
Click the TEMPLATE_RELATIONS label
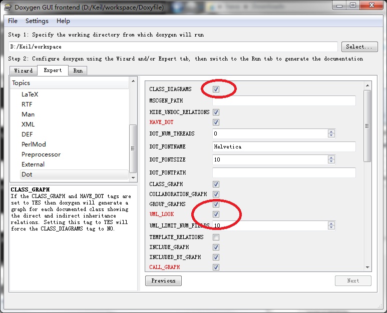[x=176, y=237]
